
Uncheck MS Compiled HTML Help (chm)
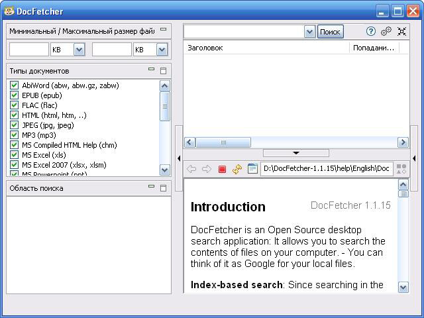point(14,144)
